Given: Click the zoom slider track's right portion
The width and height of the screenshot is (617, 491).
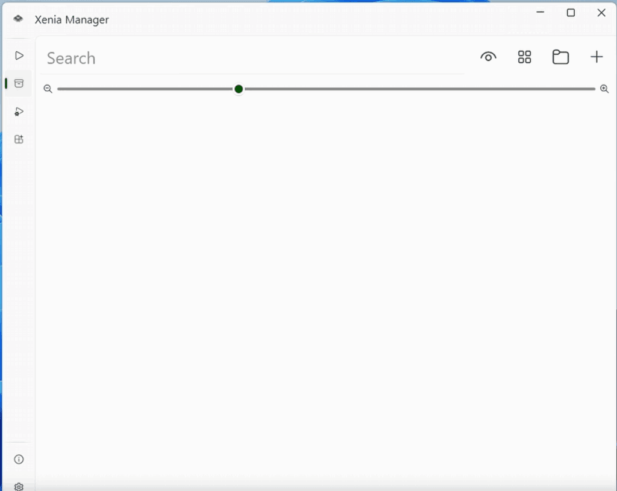Looking at the screenshot, I should [x=419, y=89].
